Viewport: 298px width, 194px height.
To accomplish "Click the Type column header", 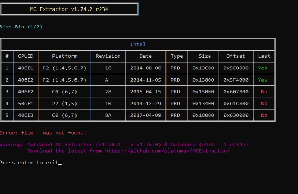I will pyautogui.click(x=177, y=56).
